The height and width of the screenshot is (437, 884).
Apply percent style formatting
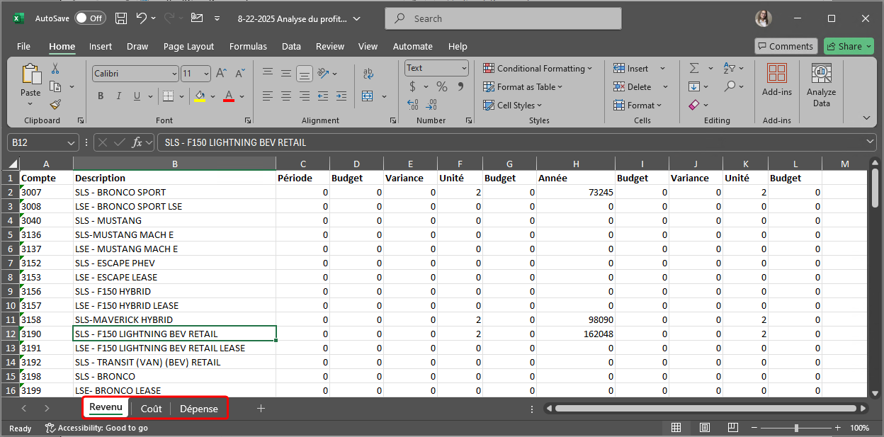[441, 86]
